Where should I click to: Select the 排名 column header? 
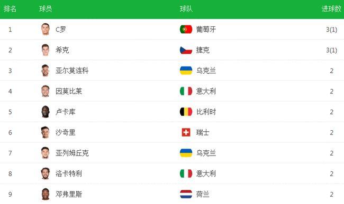10,9
